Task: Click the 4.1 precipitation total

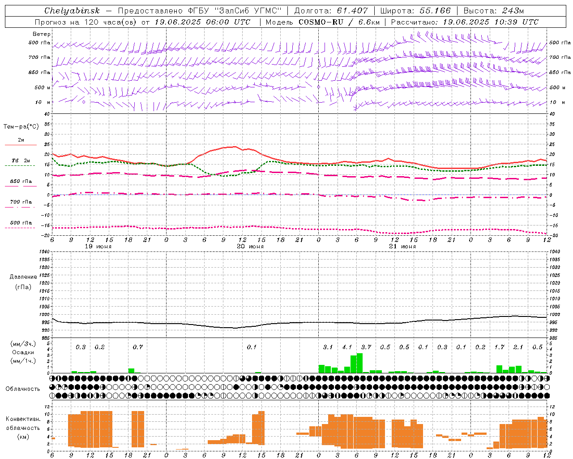Action: pos(347,347)
